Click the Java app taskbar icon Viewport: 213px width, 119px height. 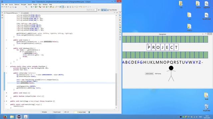26,117
